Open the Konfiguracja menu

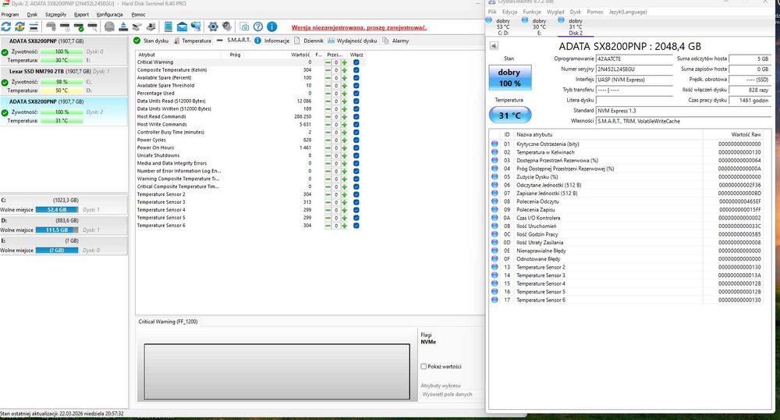pyautogui.click(x=109, y=14)
